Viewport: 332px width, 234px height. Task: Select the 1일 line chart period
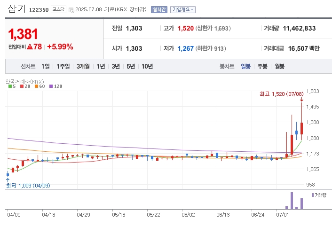tap(46, 66)
